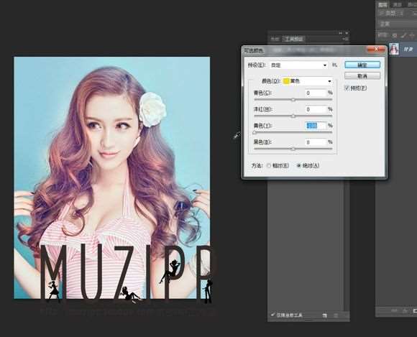Open the Colors (颜色) yellow dropdown
Viewport: 417px width, 337px height.
pyautogui.click(x=308, y=81)
